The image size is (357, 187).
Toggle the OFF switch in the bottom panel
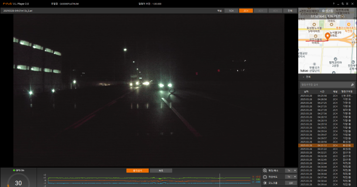click(x=291, y=183)
